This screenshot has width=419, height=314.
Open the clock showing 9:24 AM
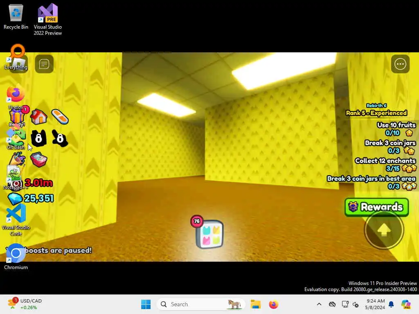click(375, 304)
